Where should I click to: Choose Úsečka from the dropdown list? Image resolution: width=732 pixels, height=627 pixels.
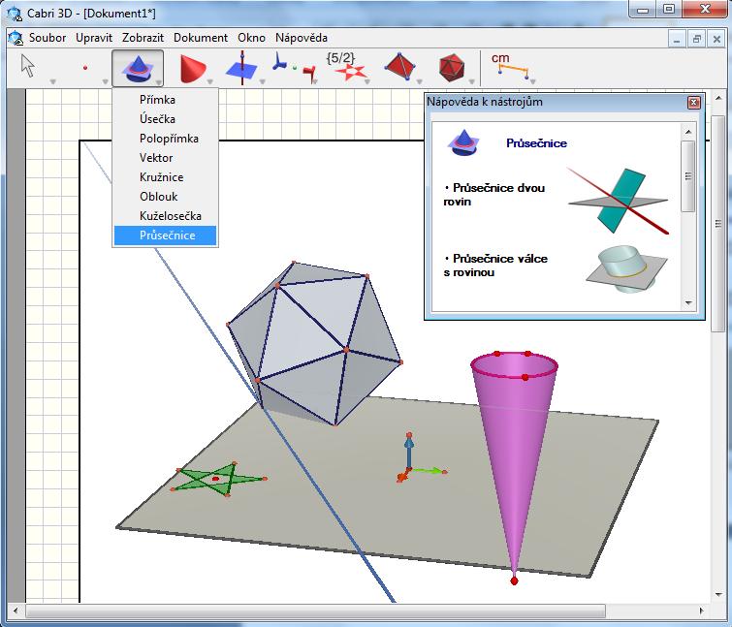165,119
